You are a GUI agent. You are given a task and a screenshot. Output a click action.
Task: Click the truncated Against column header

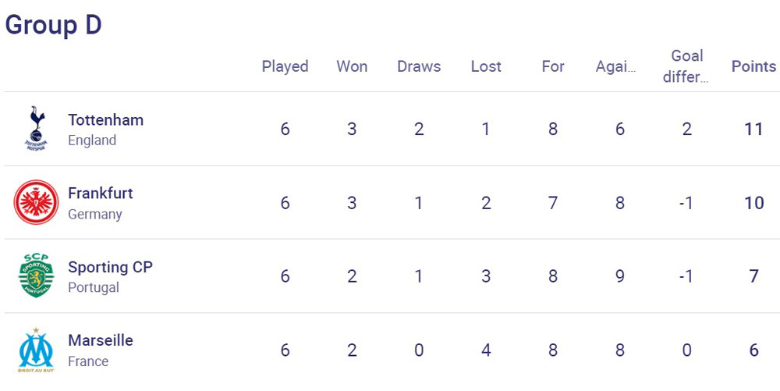pos(616,66)
